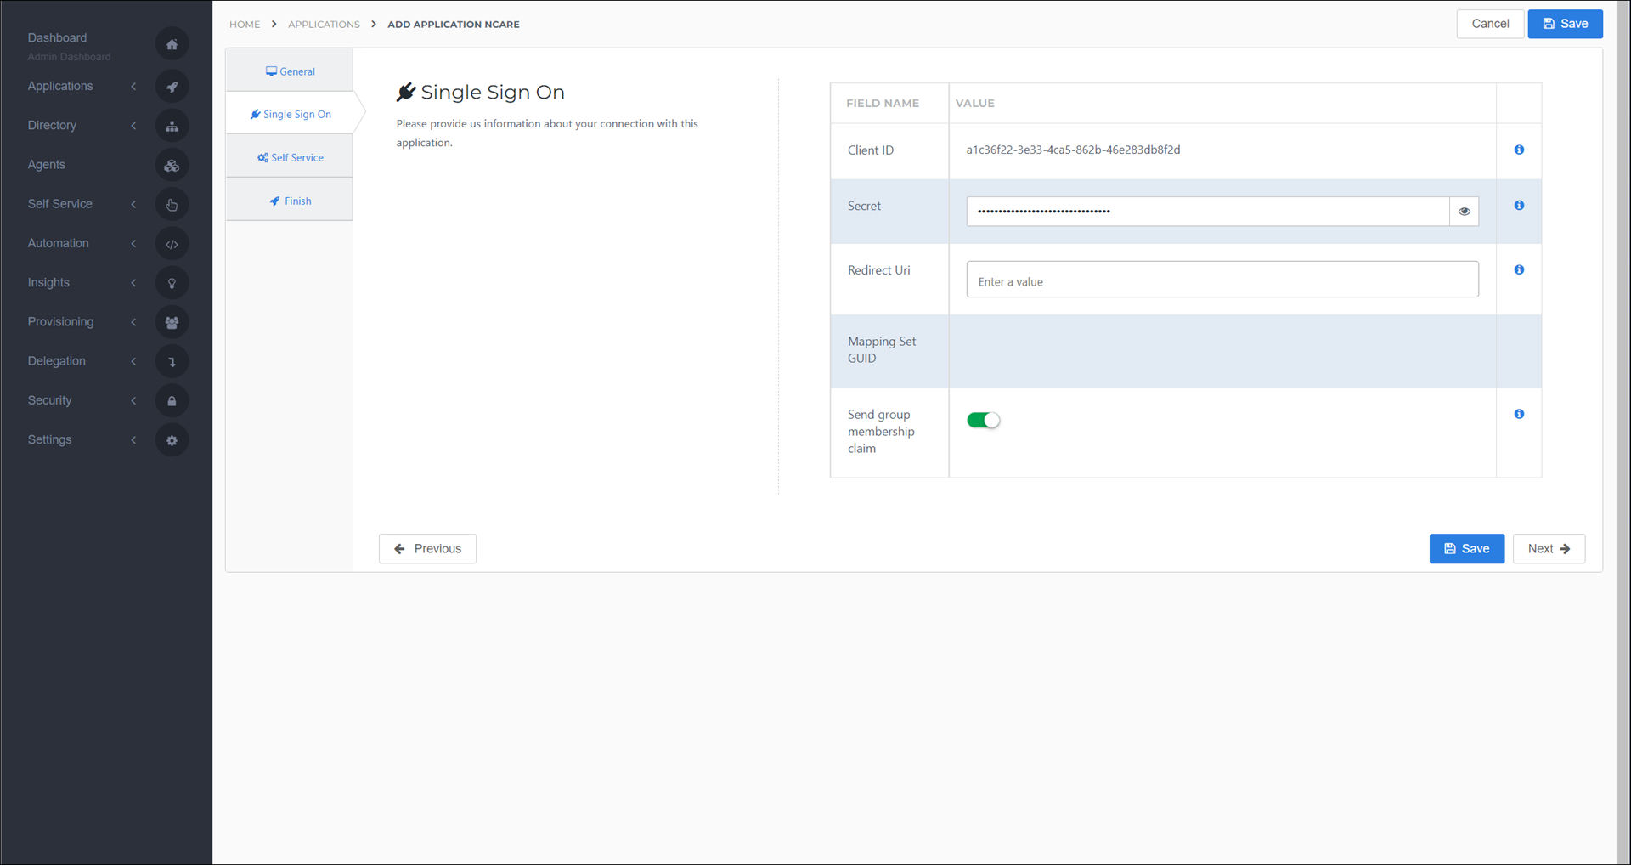Switch to the General wizard tab
This screenshot has height=866, width=1631.
click(290, 71)
